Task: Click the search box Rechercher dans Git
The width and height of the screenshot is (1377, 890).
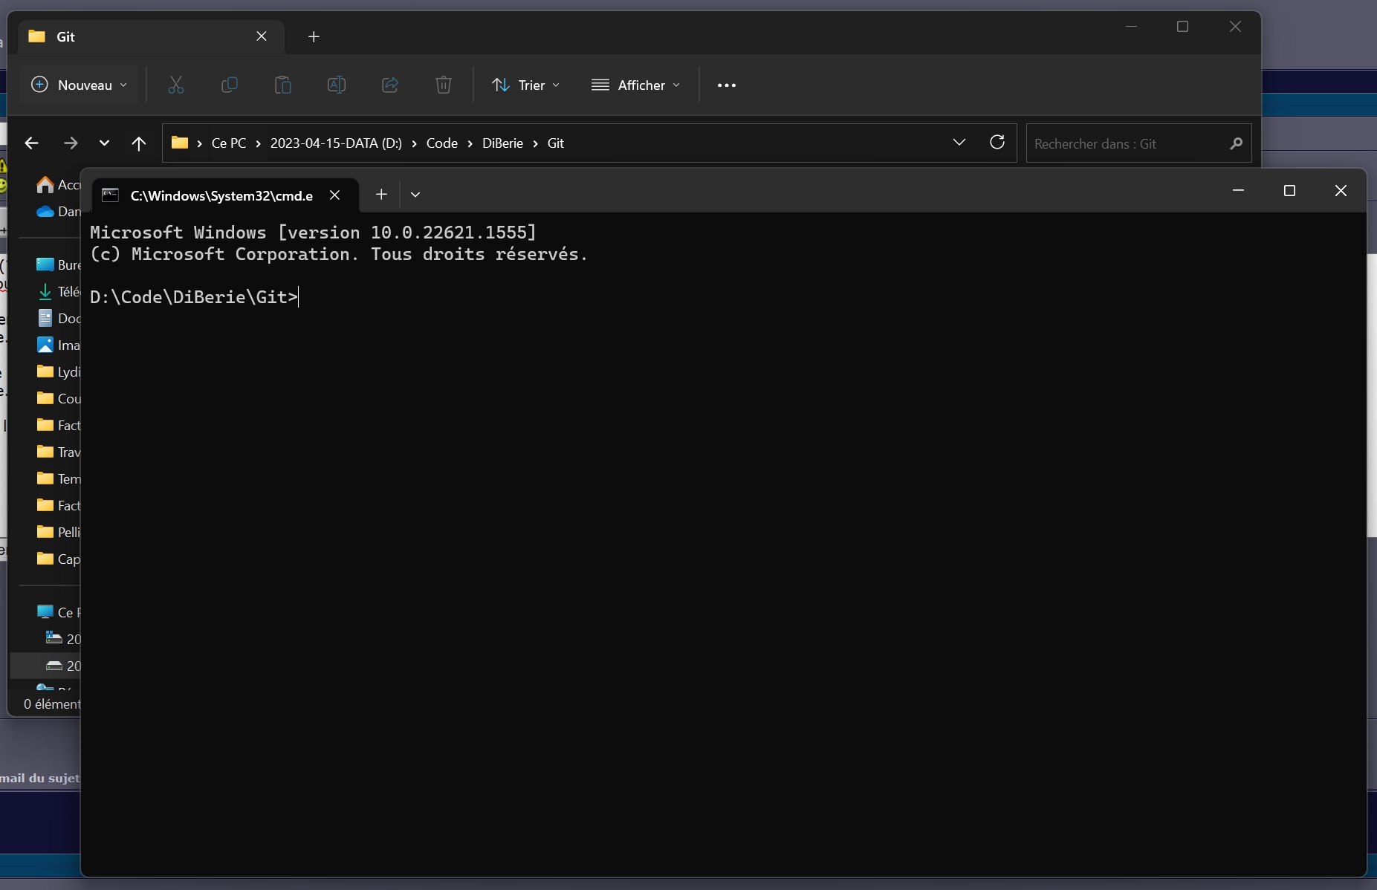Action: 1126,143
